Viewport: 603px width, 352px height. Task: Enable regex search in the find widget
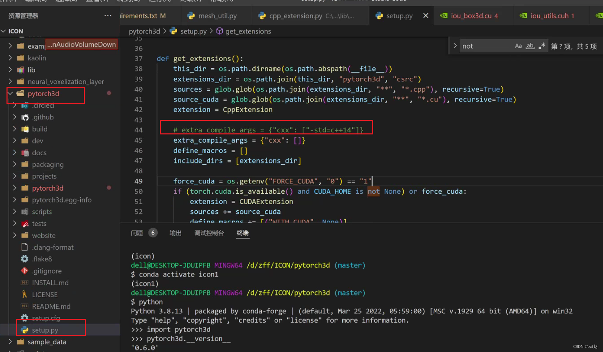[x=542, y=45]
